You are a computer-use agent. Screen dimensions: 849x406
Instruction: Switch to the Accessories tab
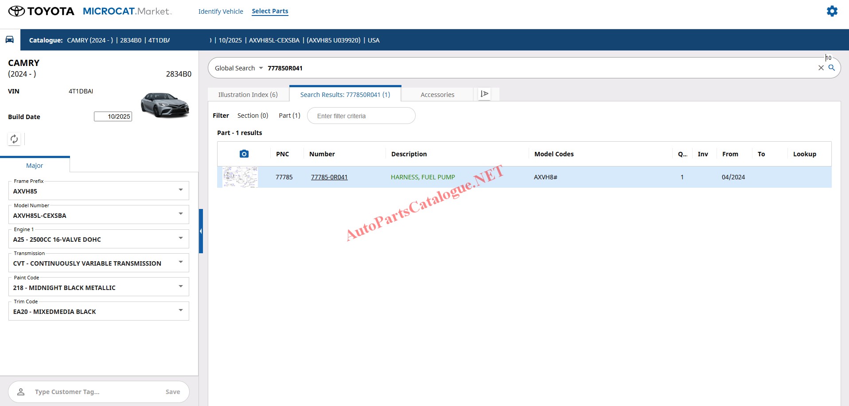point(437,95)
